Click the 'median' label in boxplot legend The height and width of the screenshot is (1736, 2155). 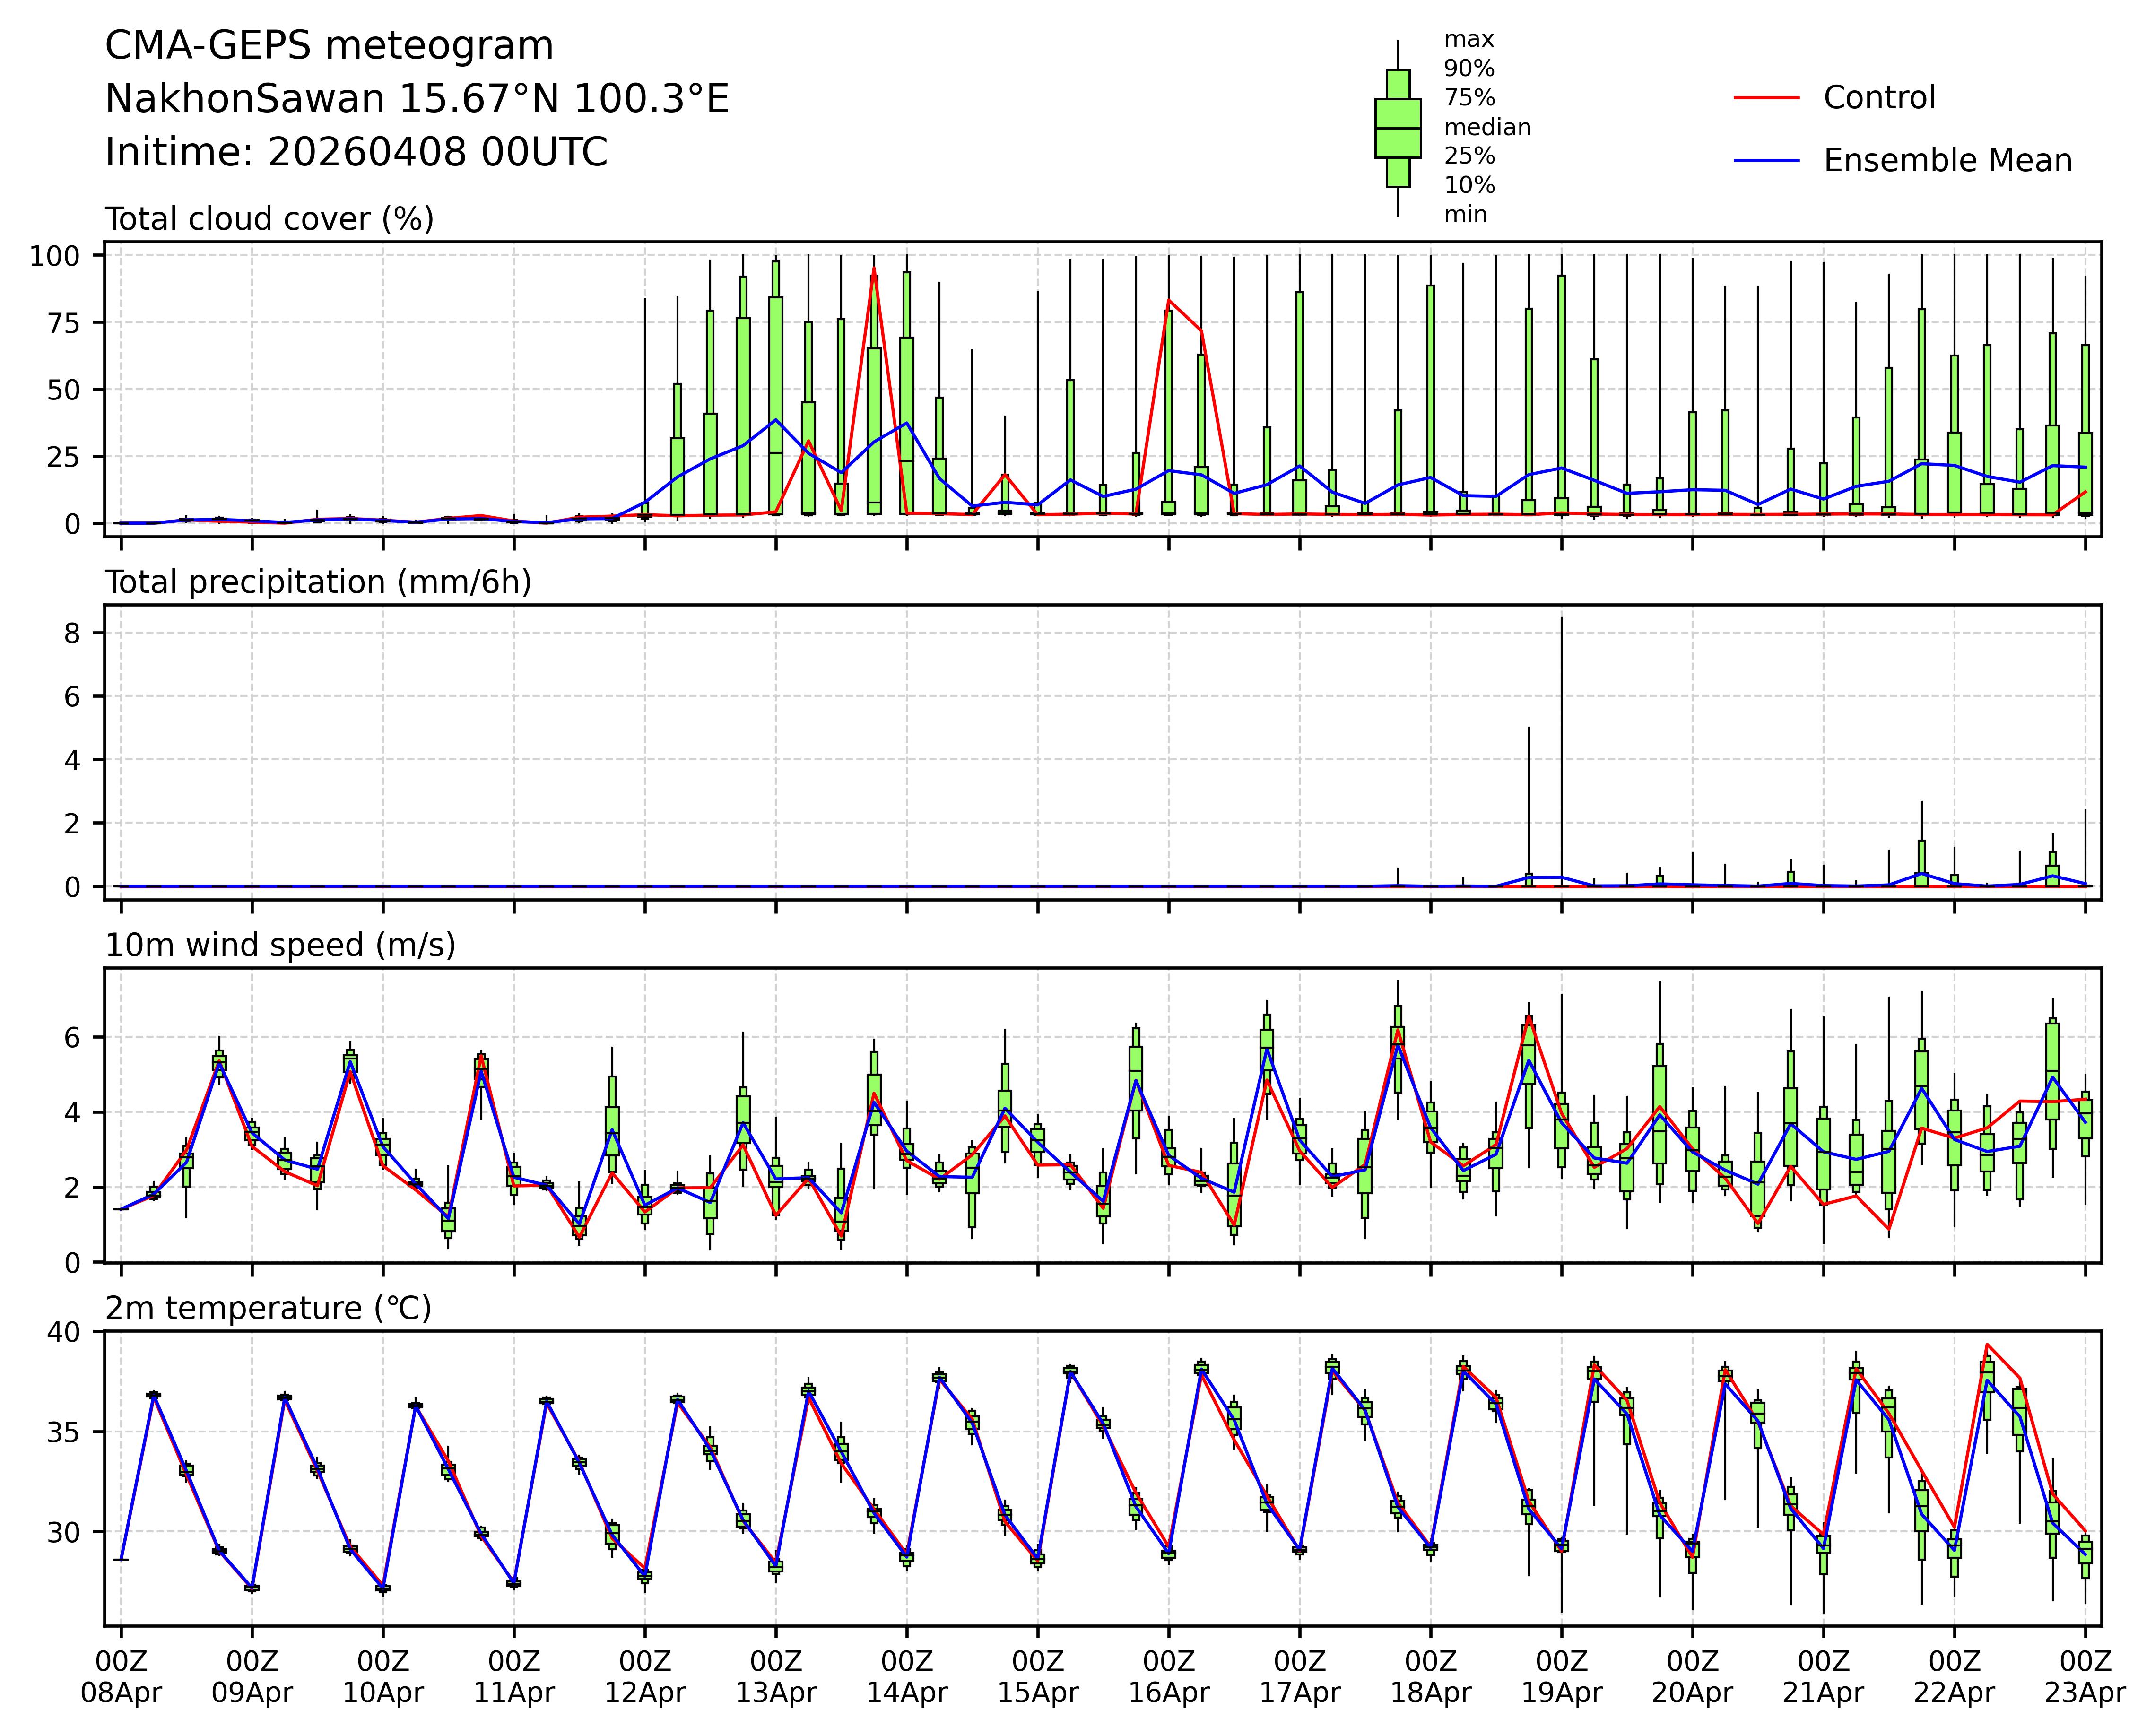(1487, 128)
